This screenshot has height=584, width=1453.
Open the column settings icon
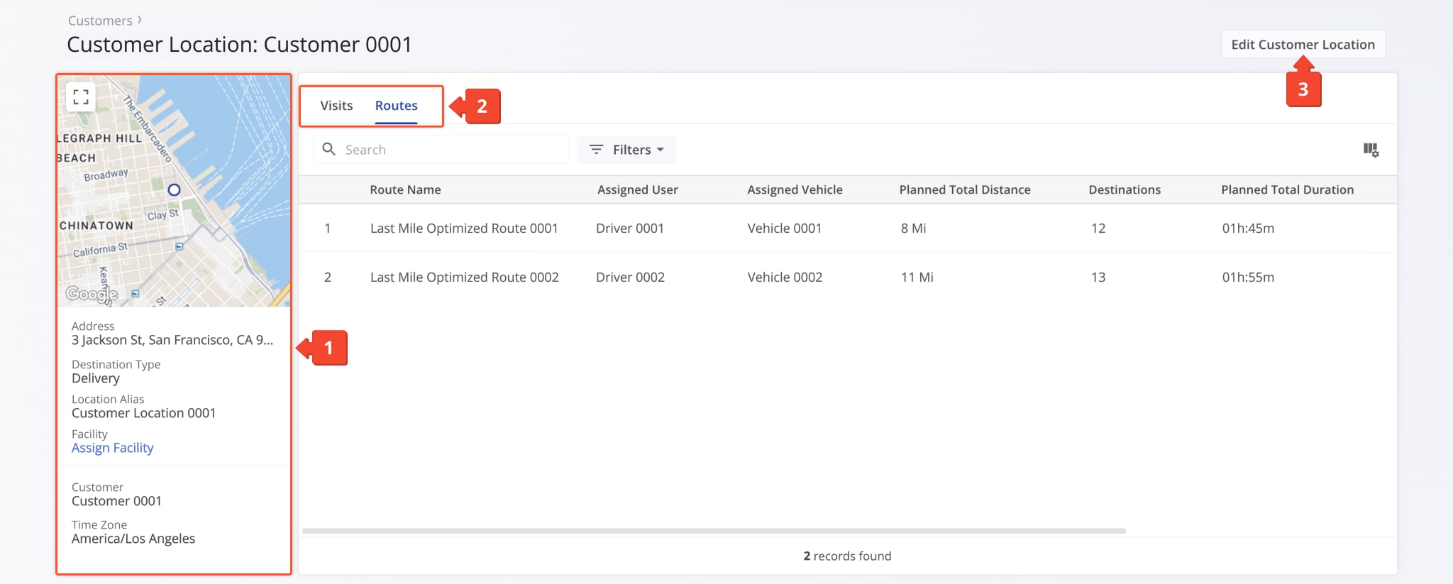pyautogui.click(x=1371, y=150)
